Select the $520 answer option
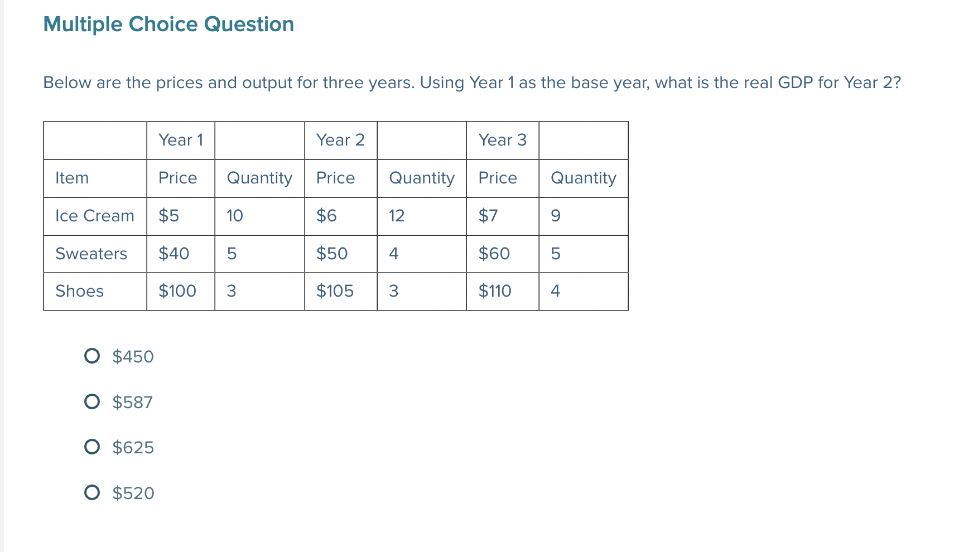Image resolution: width=954 pixels, height=552 pixels. pyautogui.click(x=93, y=492)
